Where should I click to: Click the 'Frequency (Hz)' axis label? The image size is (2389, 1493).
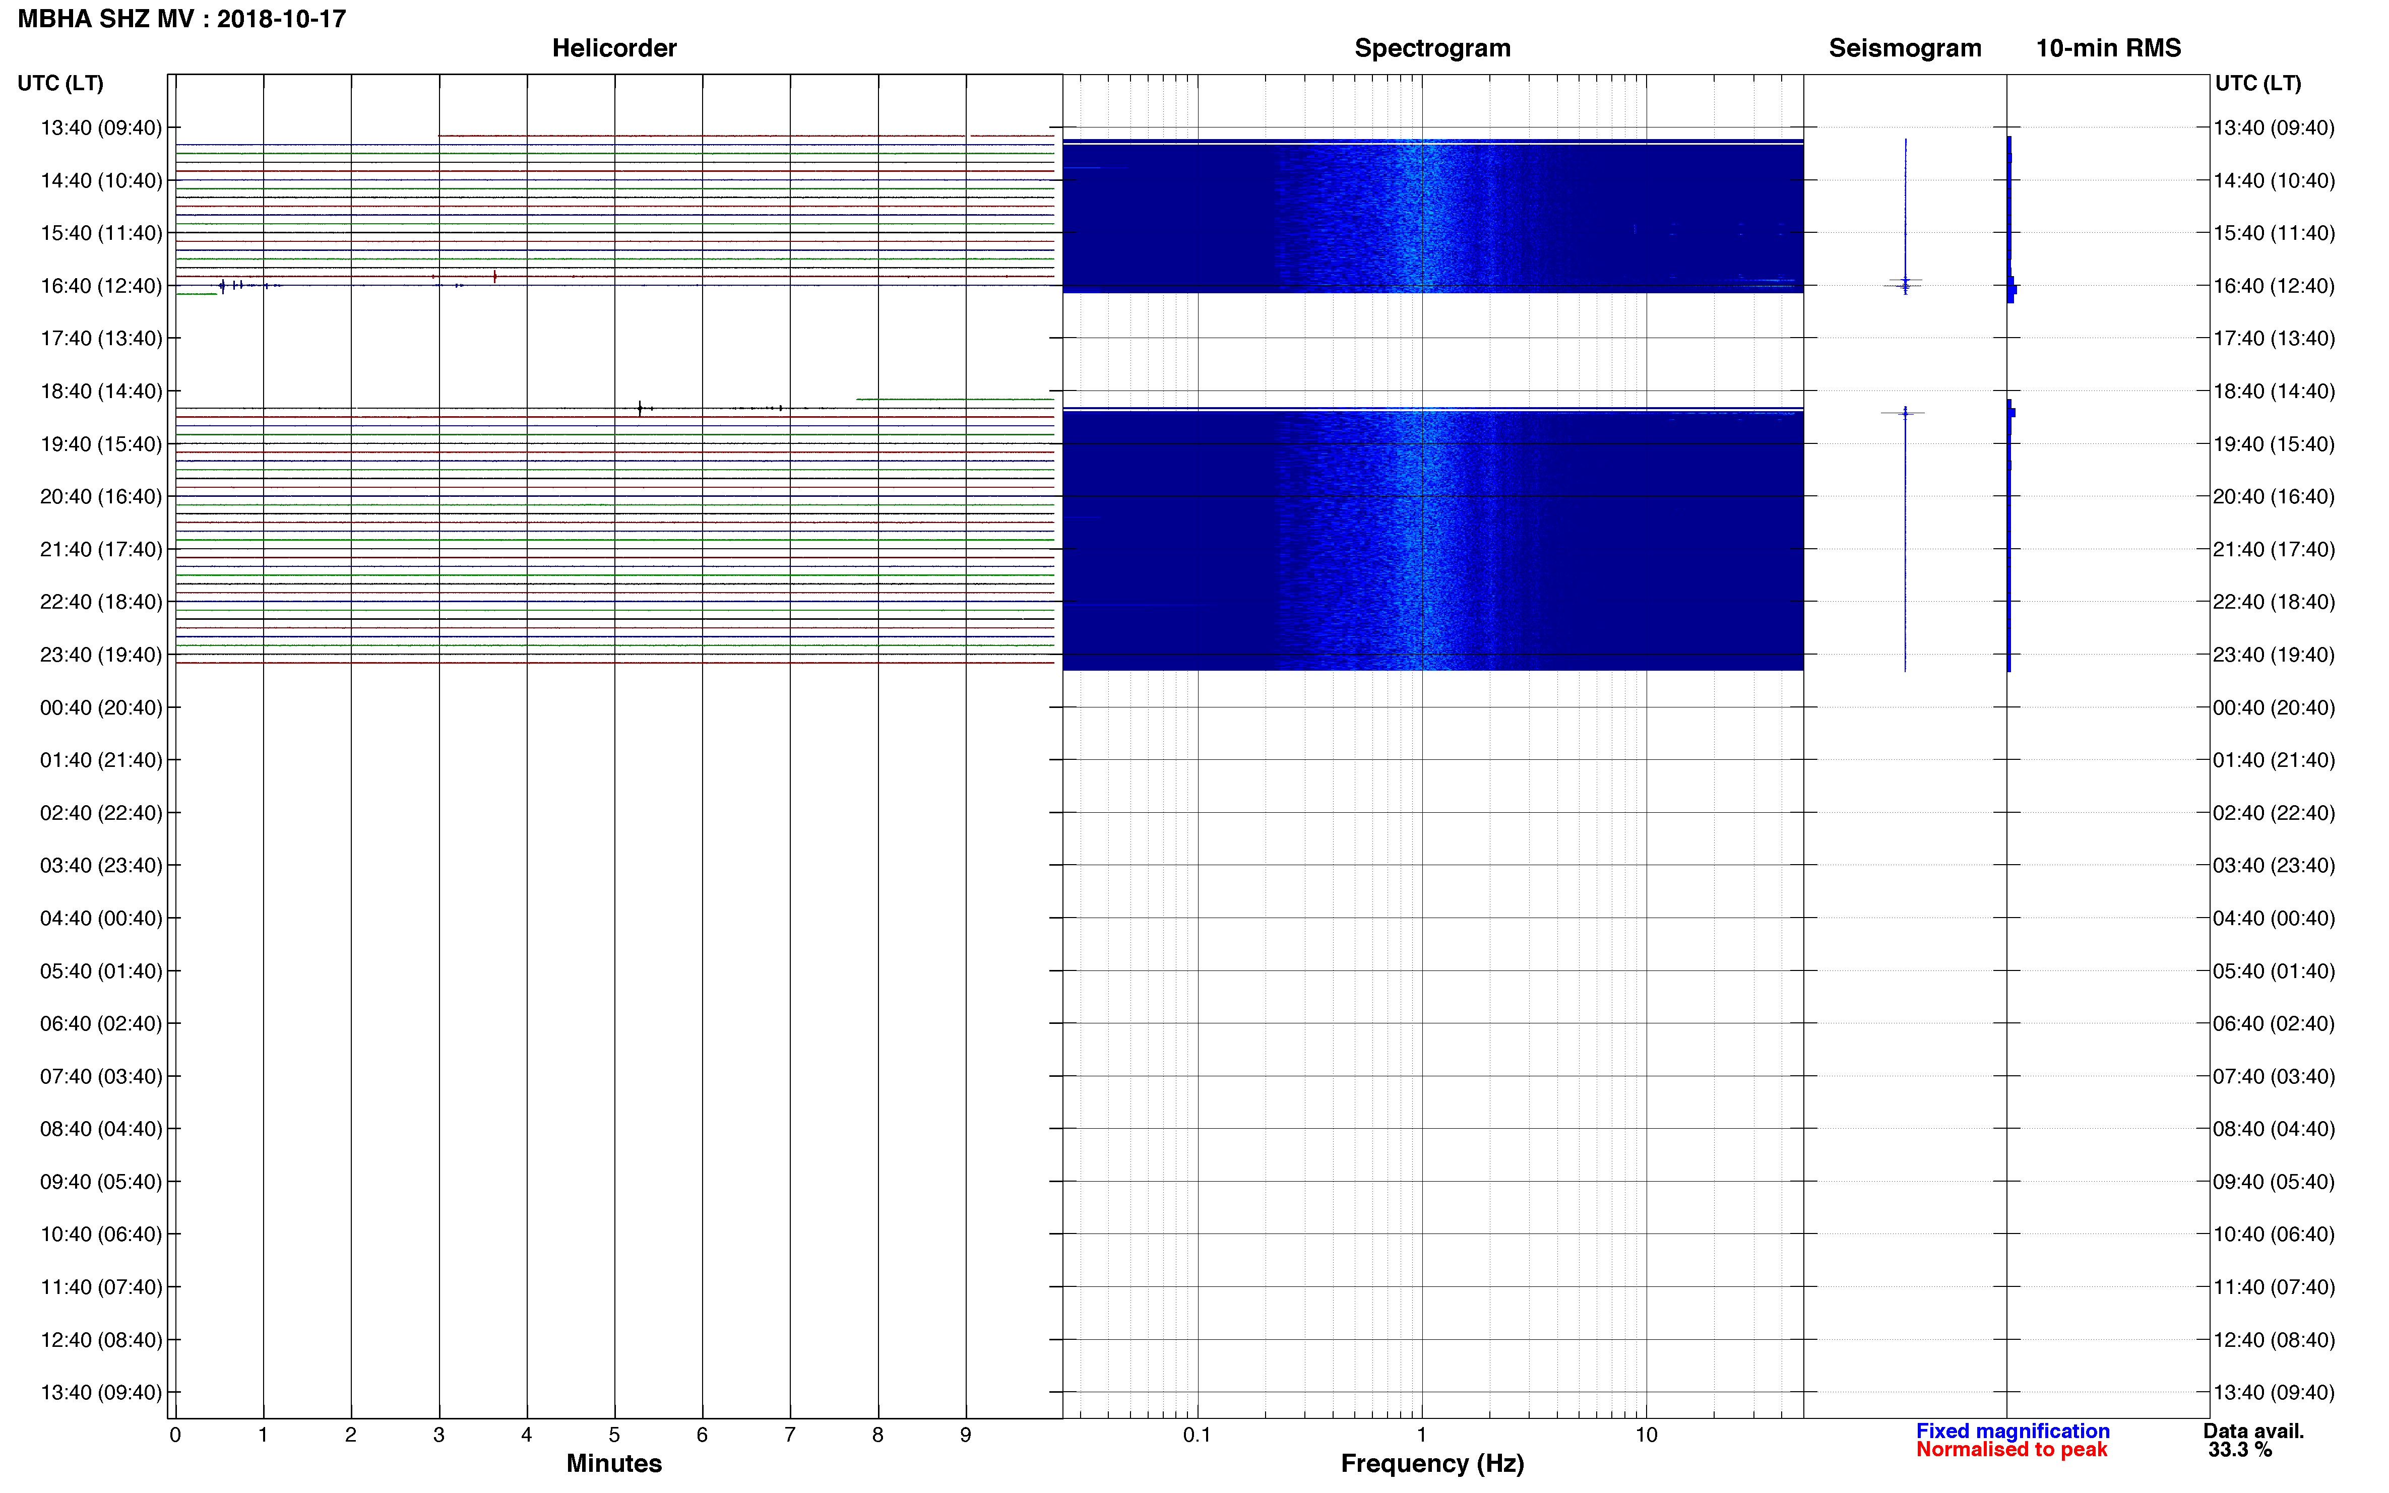tap(1432, 1463)
